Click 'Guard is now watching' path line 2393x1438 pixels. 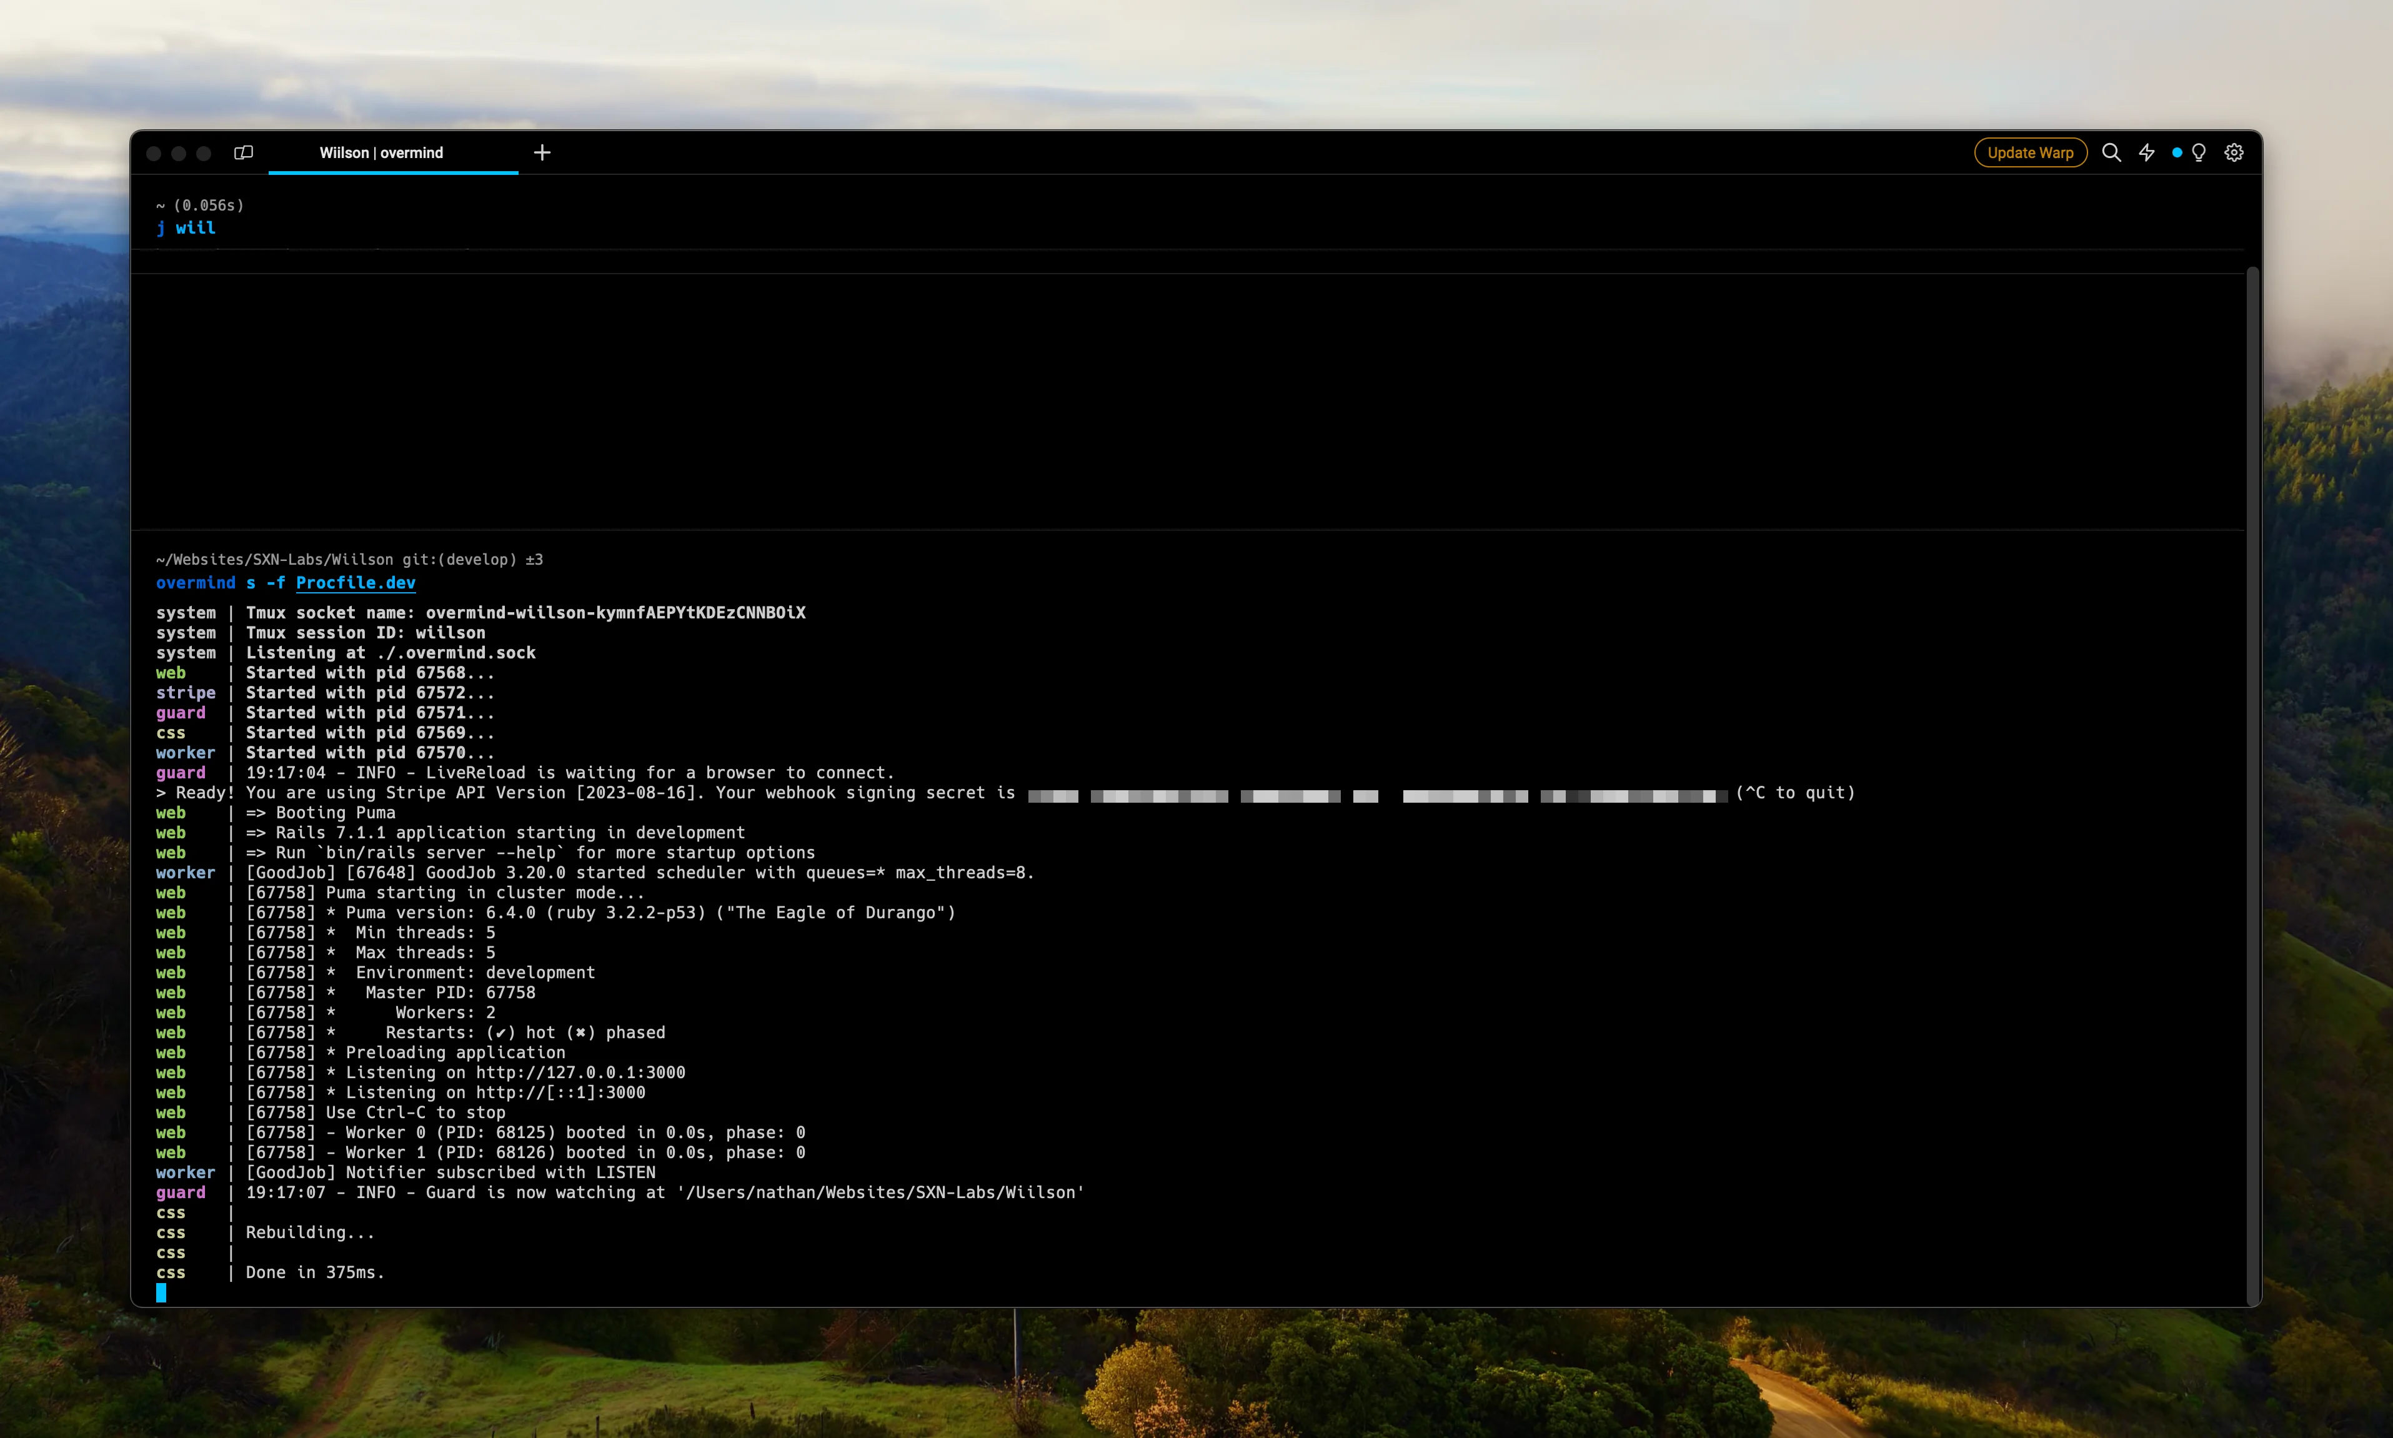(665, 1193)
